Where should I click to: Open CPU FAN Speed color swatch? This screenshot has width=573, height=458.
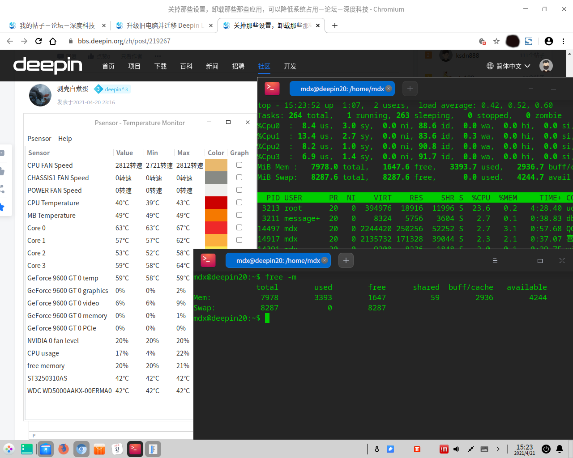(x=216, y=165)
